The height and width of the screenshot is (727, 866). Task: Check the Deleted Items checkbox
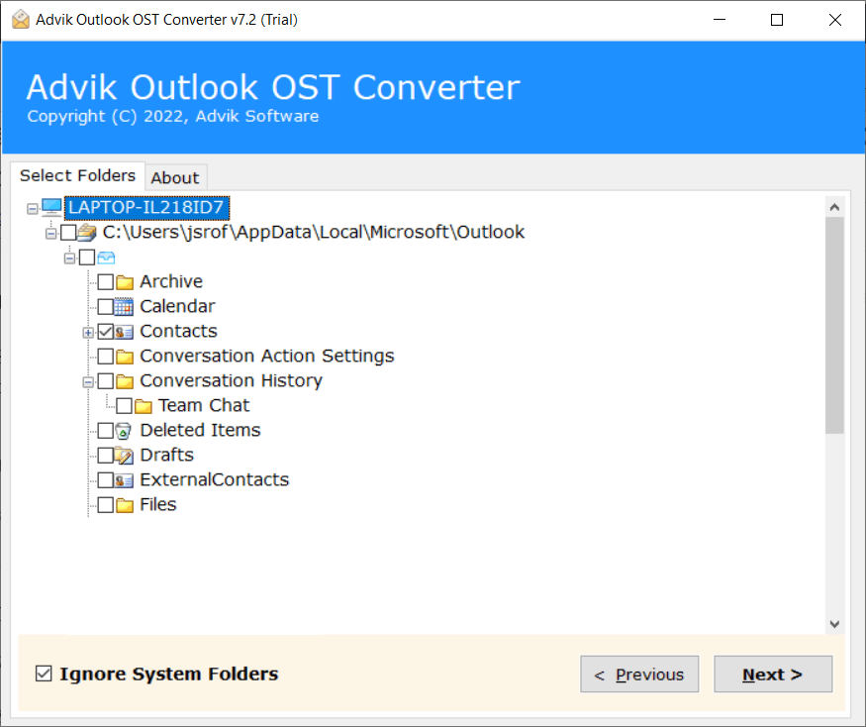[x=106, y=431]
